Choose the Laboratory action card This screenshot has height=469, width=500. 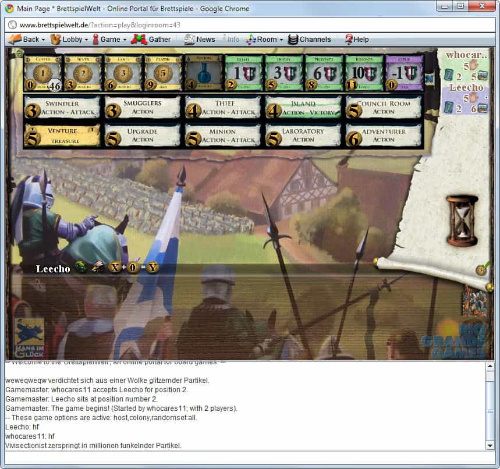tap(303, 136)
